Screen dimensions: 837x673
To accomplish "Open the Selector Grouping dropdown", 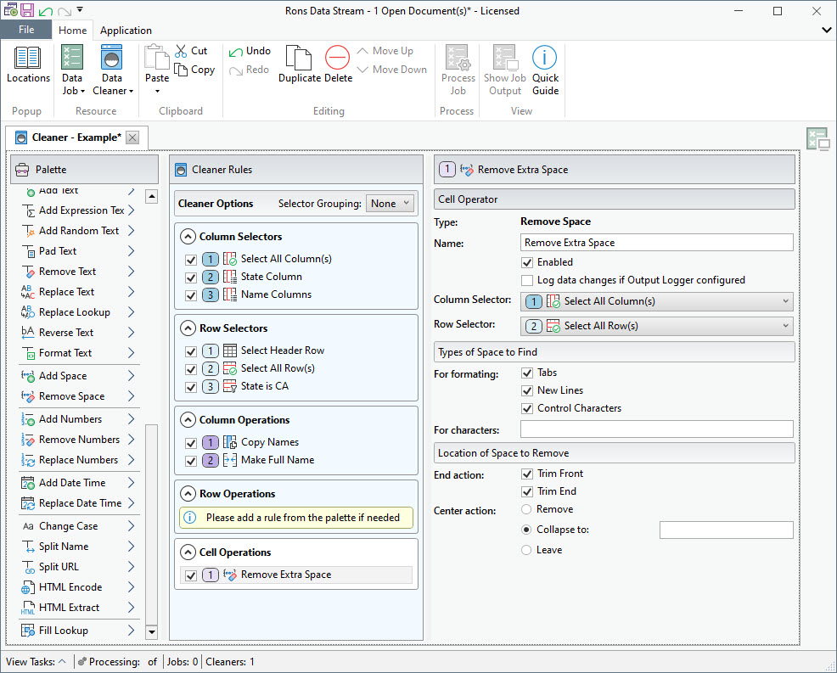I will point(389,204).
